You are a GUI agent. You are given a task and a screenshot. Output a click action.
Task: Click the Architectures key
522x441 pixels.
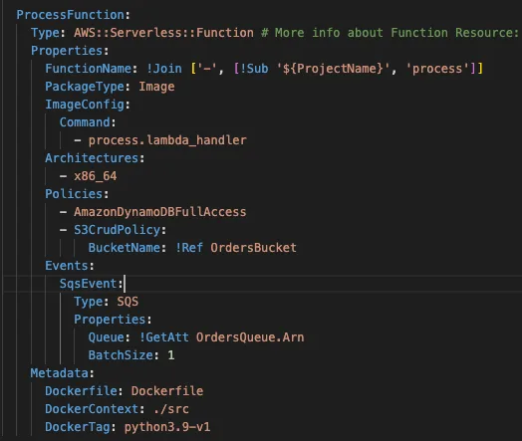(92, 158)
